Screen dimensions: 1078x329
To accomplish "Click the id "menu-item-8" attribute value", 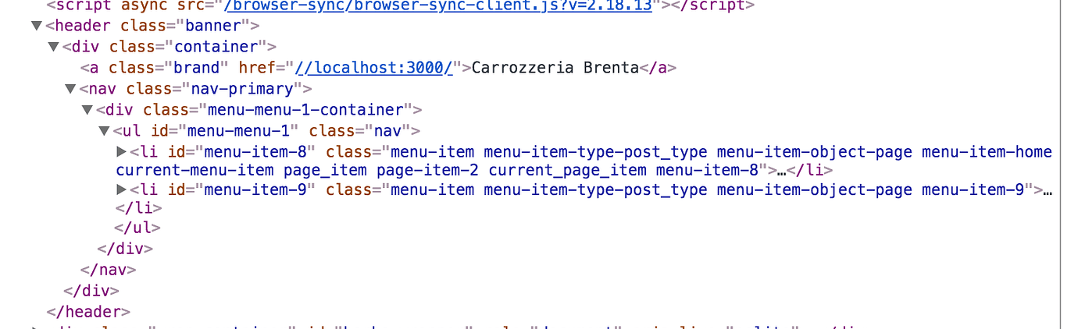I will [x=255, y=151].
